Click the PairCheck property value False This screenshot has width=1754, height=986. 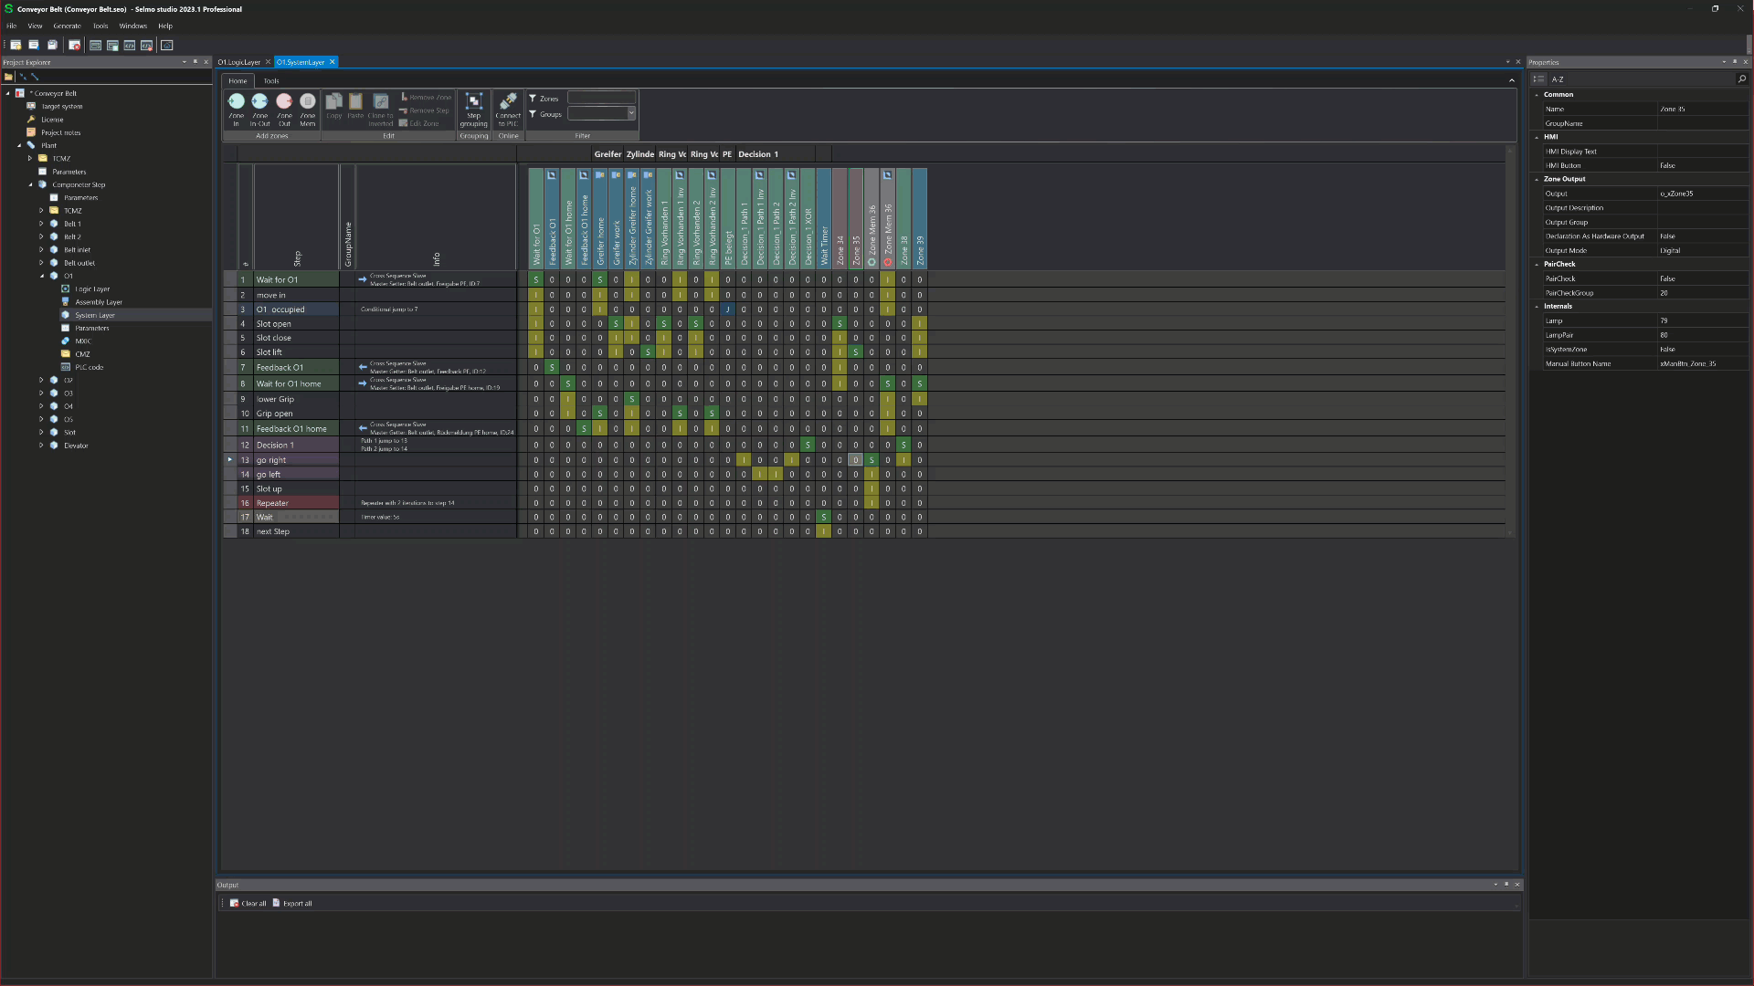[x=1702, y=278]
